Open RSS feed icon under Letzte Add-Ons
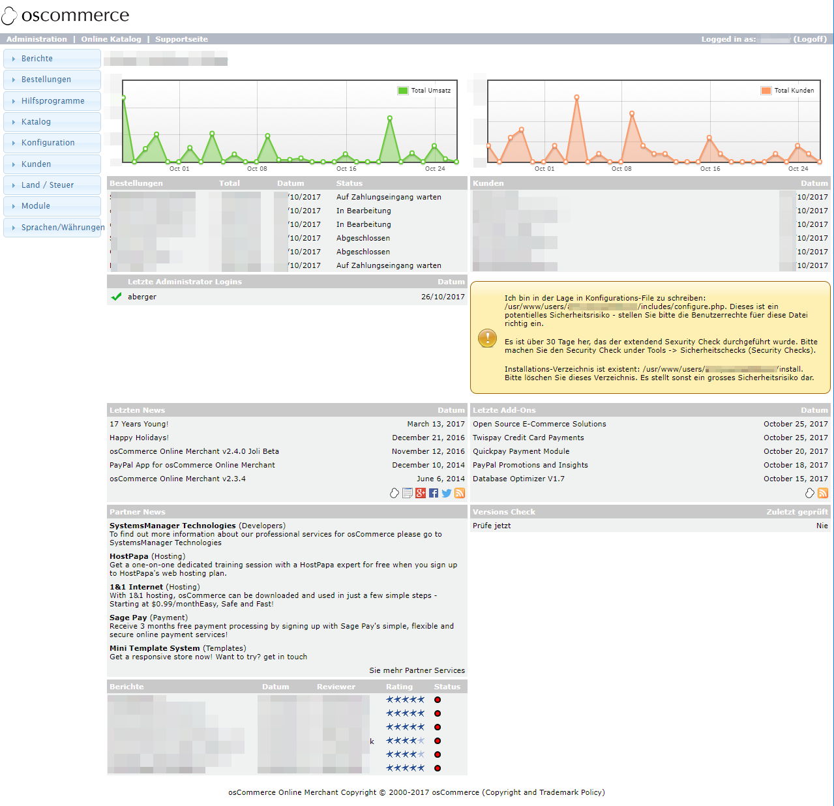The image size is (834, 806). 823,493
